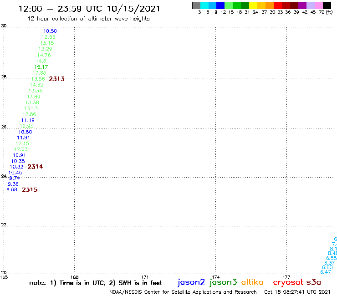
Task: Click the wave height value 11.91
Action: pos(23,138)
